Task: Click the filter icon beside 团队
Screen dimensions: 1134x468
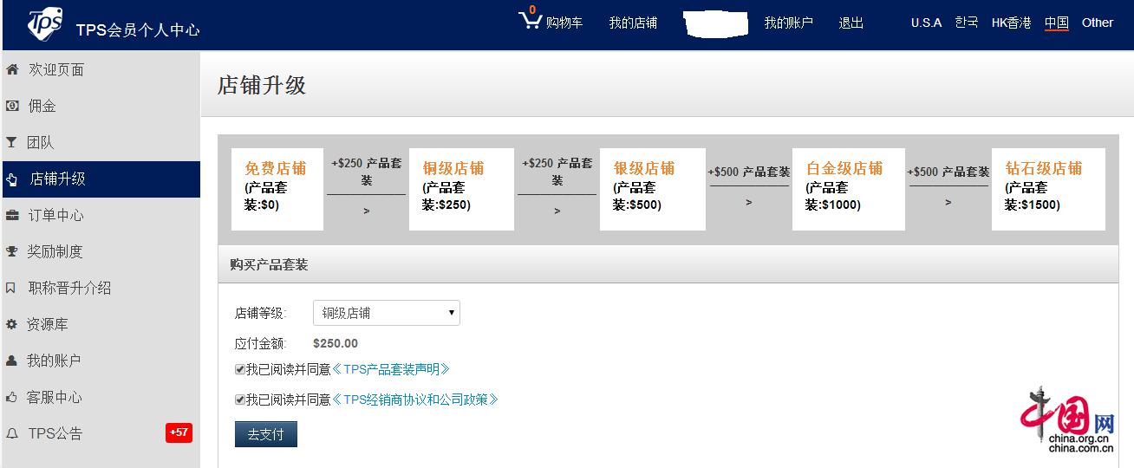Action: point(12,142)
